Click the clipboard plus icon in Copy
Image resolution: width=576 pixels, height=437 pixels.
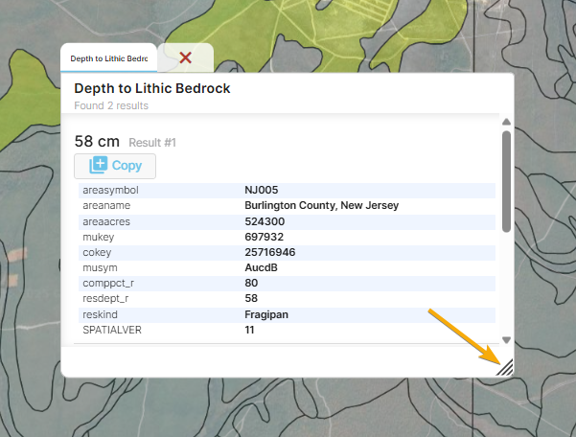click(x=99, y=166)
